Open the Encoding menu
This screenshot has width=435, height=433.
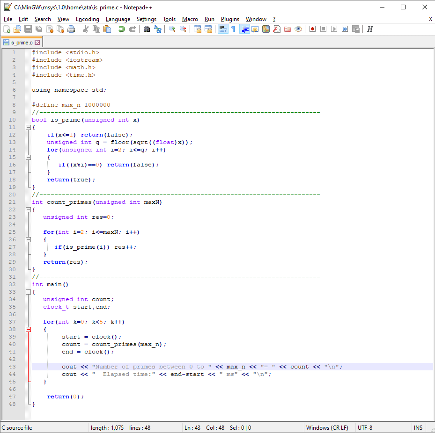tap(88, 19)
